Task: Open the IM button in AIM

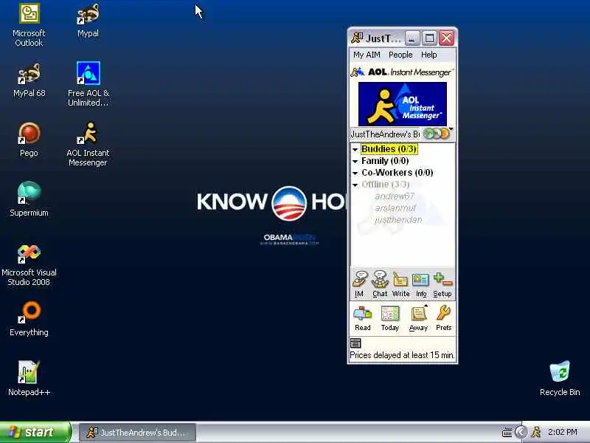Action: coord(359,284)
